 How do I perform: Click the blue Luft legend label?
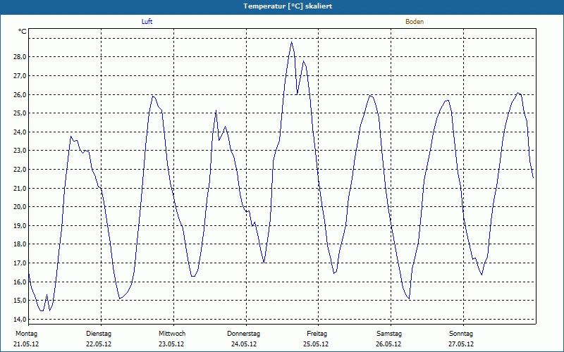click(147, 22)
